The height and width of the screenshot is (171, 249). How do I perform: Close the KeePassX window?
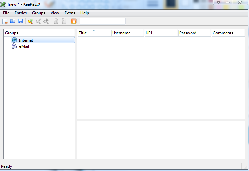(240, 2)
